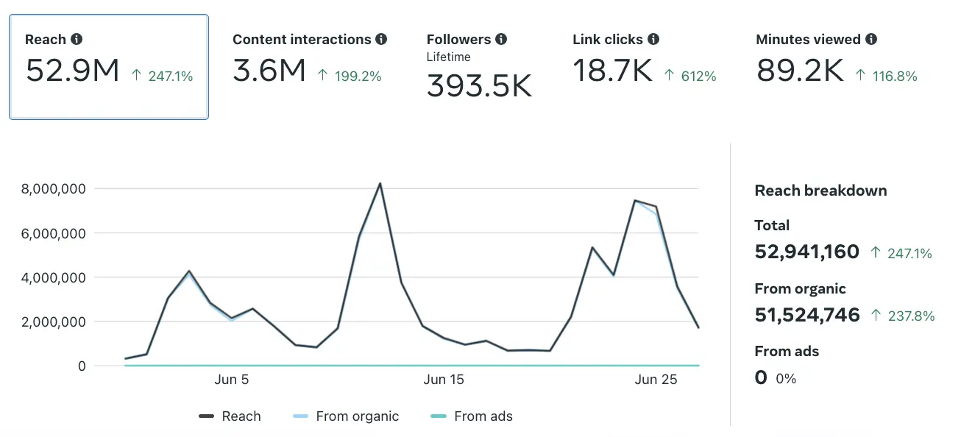This screenshot has height=437, width=961.
Task: Click the info icon beside Followers
Action: (x=501, y=40)
